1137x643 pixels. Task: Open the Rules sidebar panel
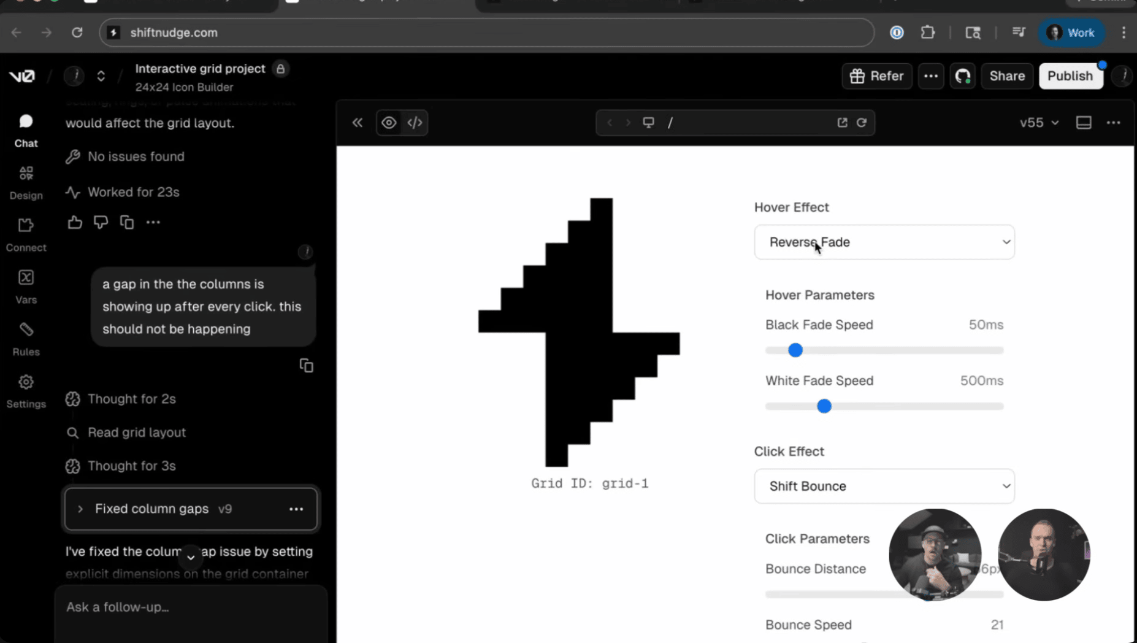click(x=26, y=339)
